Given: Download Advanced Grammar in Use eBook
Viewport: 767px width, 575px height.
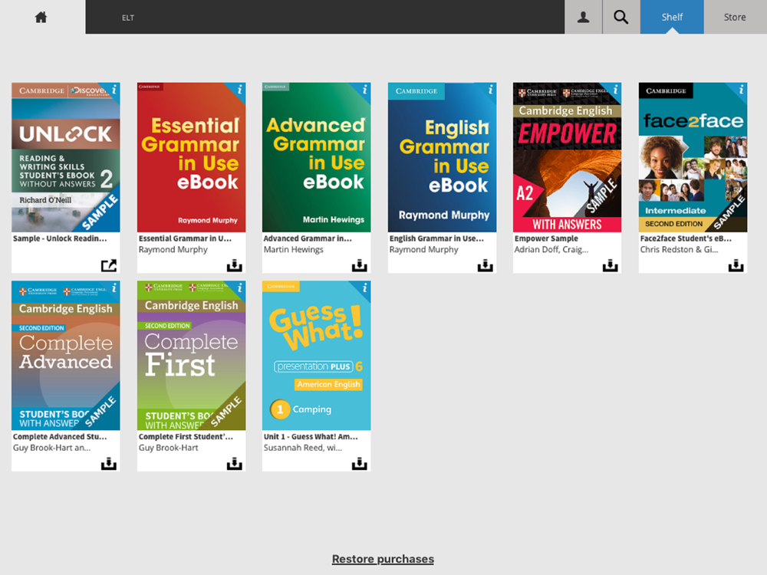Looking at the screenshot, I should pyautogui.click(x=360, y=265).
